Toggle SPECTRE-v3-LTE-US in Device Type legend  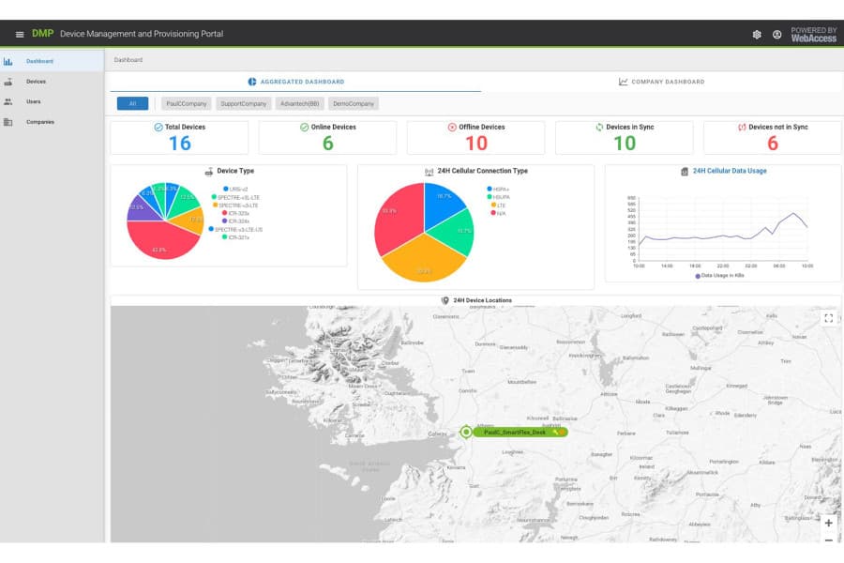[235, 230]
